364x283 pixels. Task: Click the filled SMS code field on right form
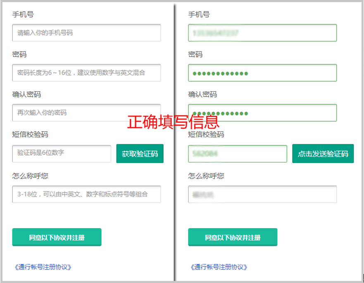point(238,153)
